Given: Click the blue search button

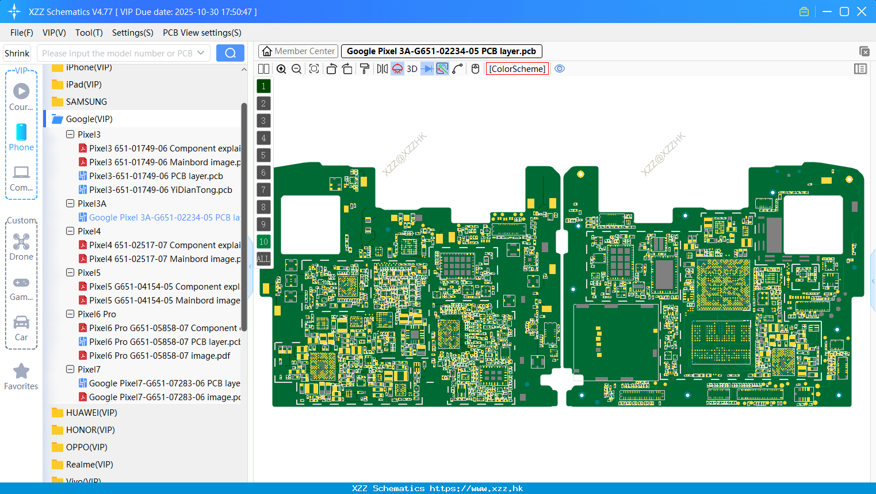Looking at the screenshot, I should point(230,53).
